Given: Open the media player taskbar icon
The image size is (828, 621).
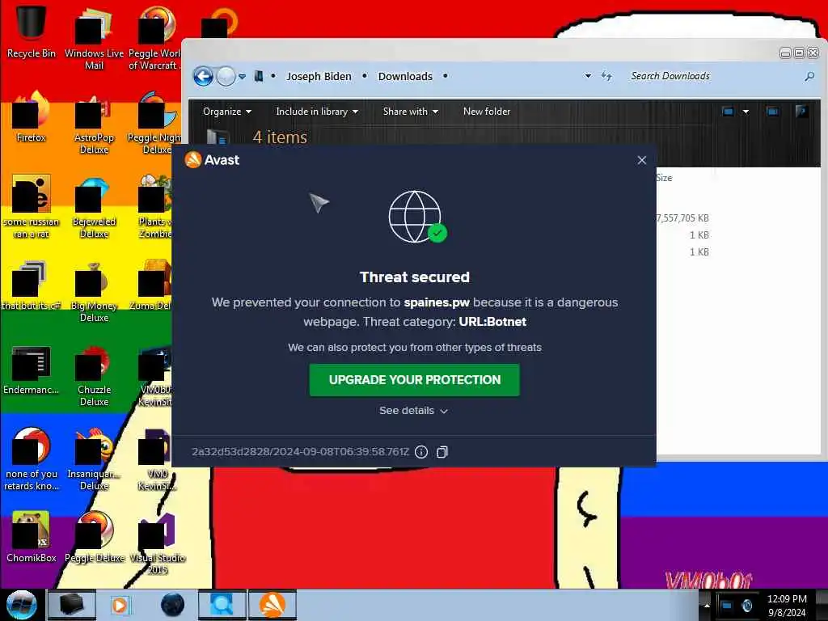Looking at the screenshot, I should (120, 605).
